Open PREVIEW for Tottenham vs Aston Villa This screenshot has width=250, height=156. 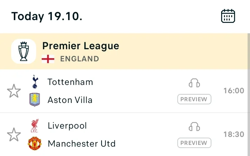(x=194, y=99)
